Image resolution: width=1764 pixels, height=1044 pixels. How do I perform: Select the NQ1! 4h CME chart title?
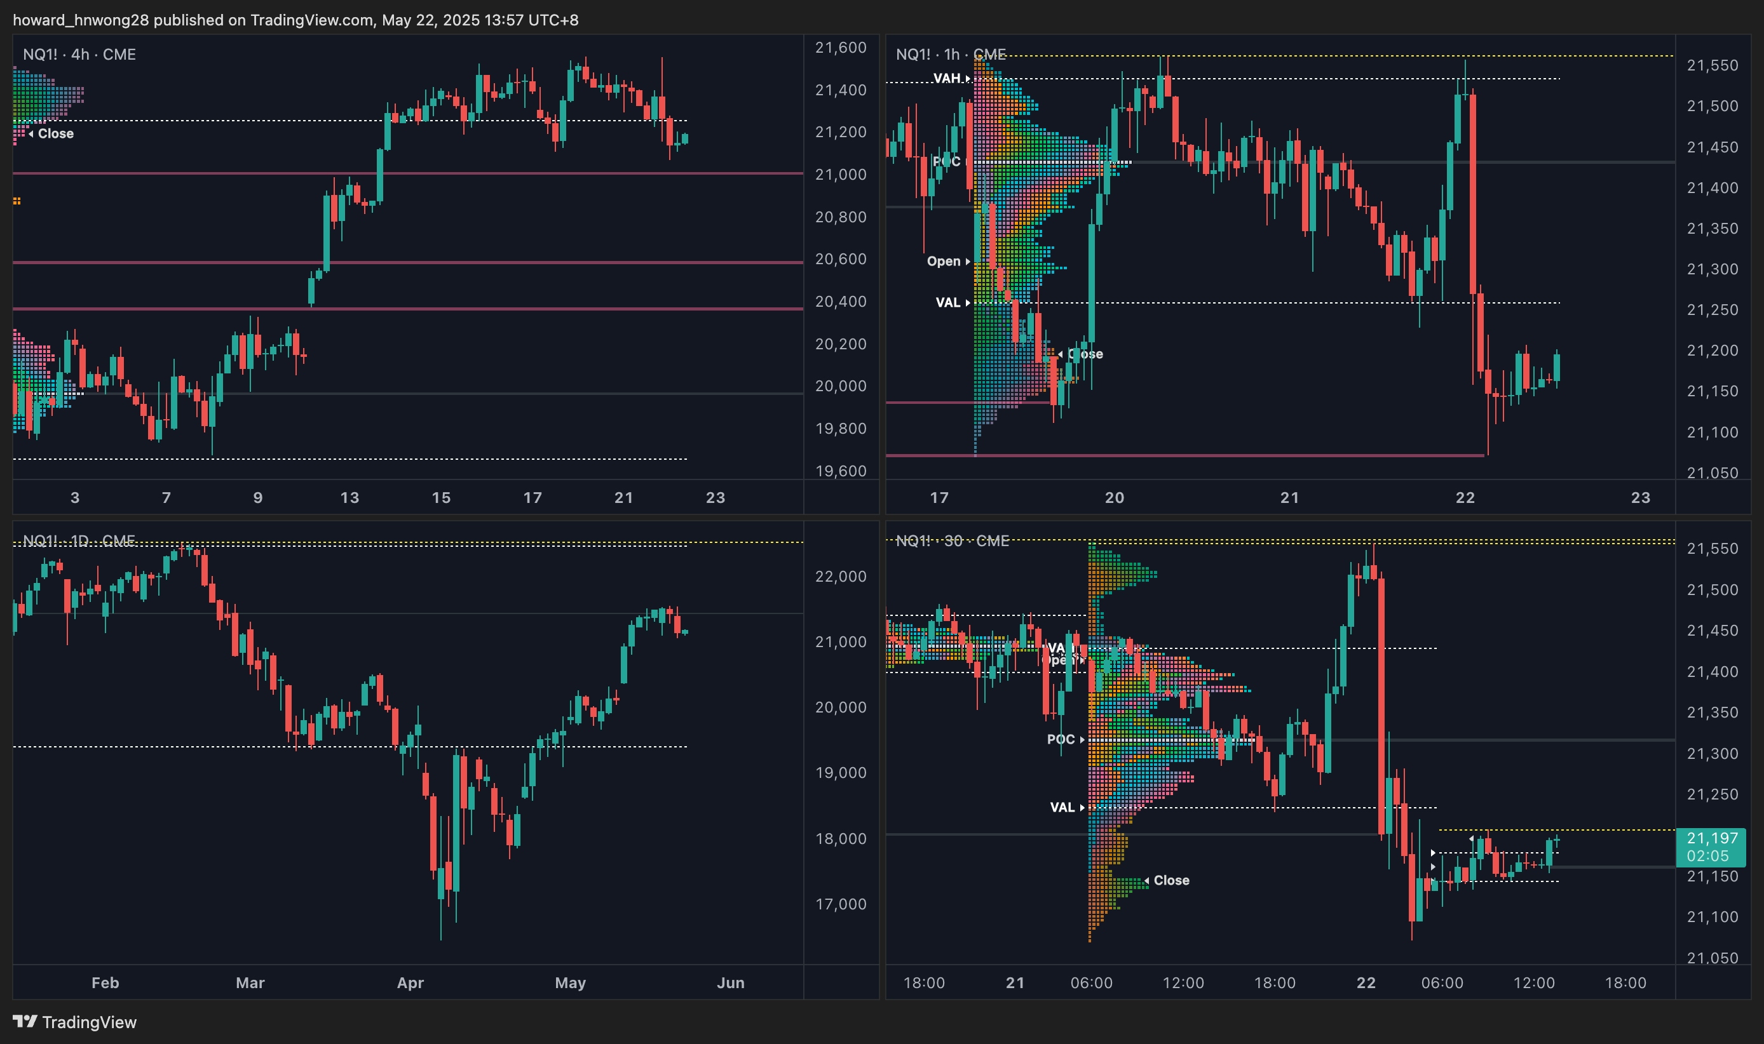[x=79, y=54]
